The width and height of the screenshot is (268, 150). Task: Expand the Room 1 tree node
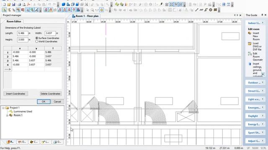7,115
